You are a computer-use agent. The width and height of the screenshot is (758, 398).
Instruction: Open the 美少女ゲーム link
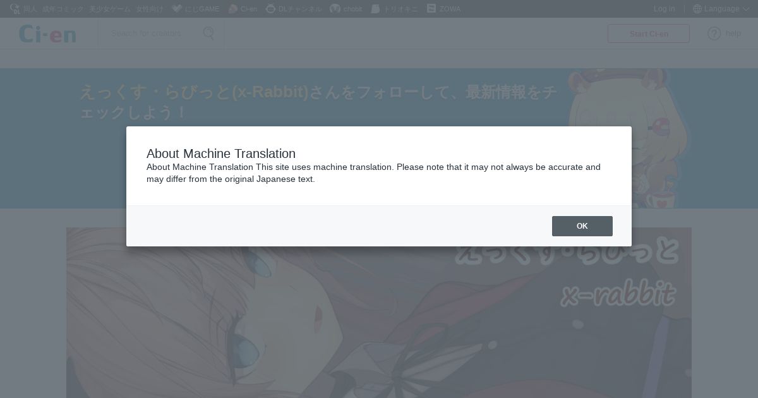point(110,9)
